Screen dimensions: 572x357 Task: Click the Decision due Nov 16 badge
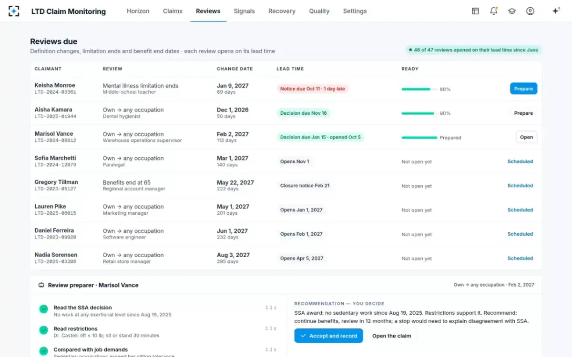pyautogui.click(x=303, y=113)
